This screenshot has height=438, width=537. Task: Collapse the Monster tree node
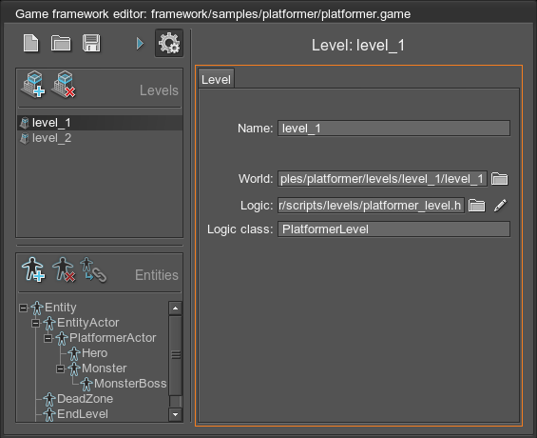(x=60, y=368)
